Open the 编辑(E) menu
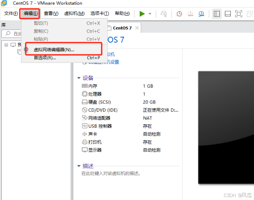Image resolution: width=254 pixels, height=200 pixels. (x=31, y=13)
